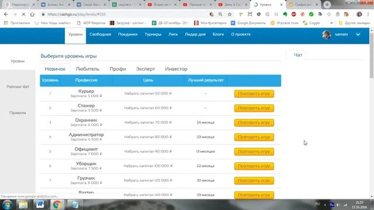This screenshot has height=210, width=374.
Task: Click the Chrome profile avatar icon
Action: point(359,14)
